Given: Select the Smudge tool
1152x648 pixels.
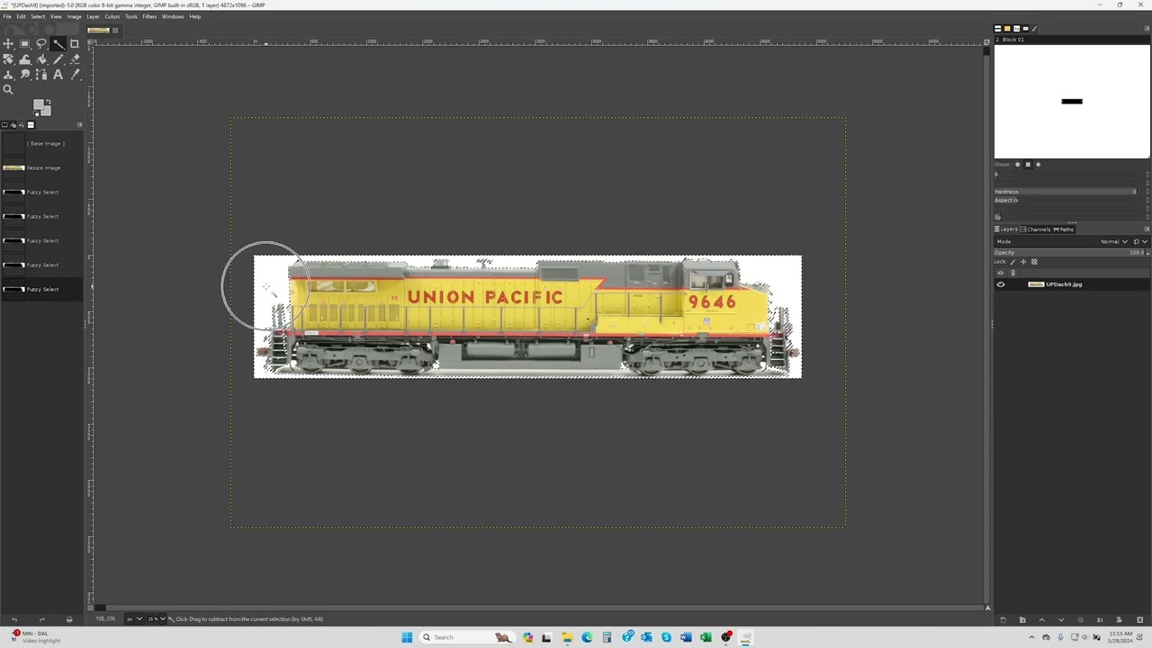Looking at the screenshot, I should coord(24,75).
